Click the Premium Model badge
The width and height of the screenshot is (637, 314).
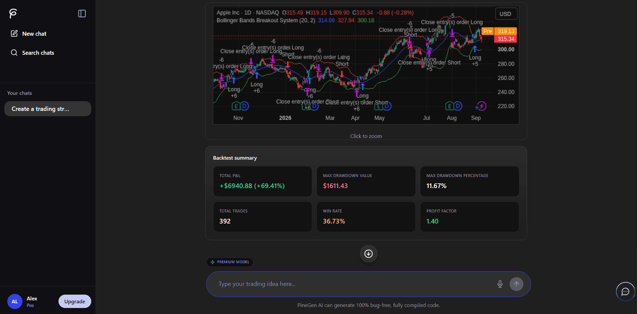tap(230, 262)
